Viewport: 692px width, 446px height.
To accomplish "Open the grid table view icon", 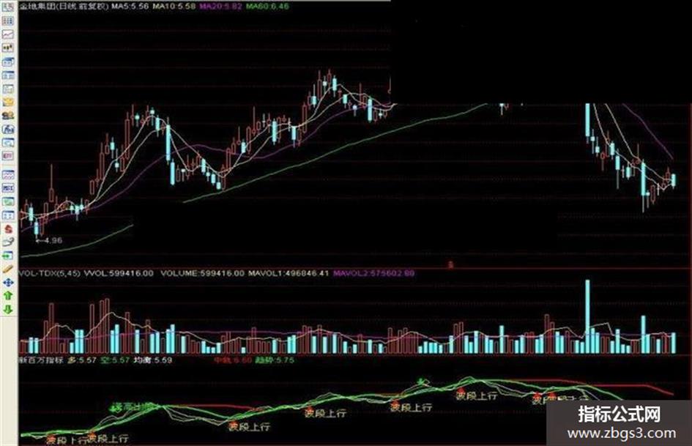I will pyautogui.click(x=8, y=21).
